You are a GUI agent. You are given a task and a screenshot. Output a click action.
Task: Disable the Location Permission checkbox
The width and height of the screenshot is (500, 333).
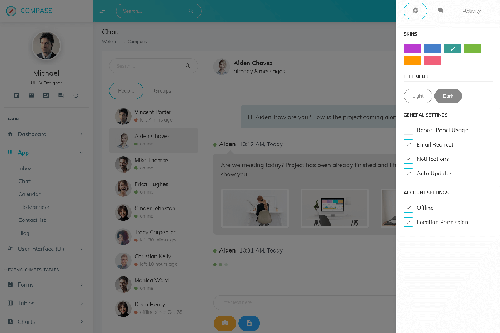pos(408,222)
